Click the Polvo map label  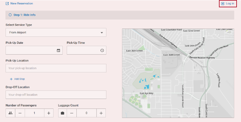tap(204, 67)
